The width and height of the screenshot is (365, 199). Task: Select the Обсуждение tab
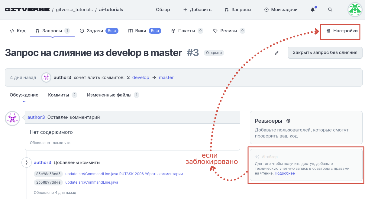[24, 95]
